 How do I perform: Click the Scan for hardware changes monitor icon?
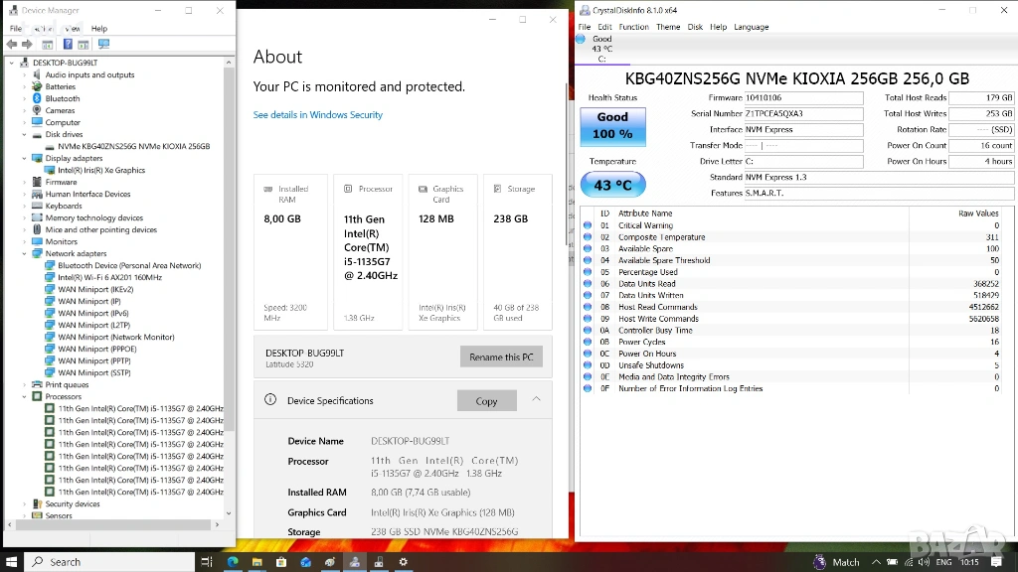[103, 45]
